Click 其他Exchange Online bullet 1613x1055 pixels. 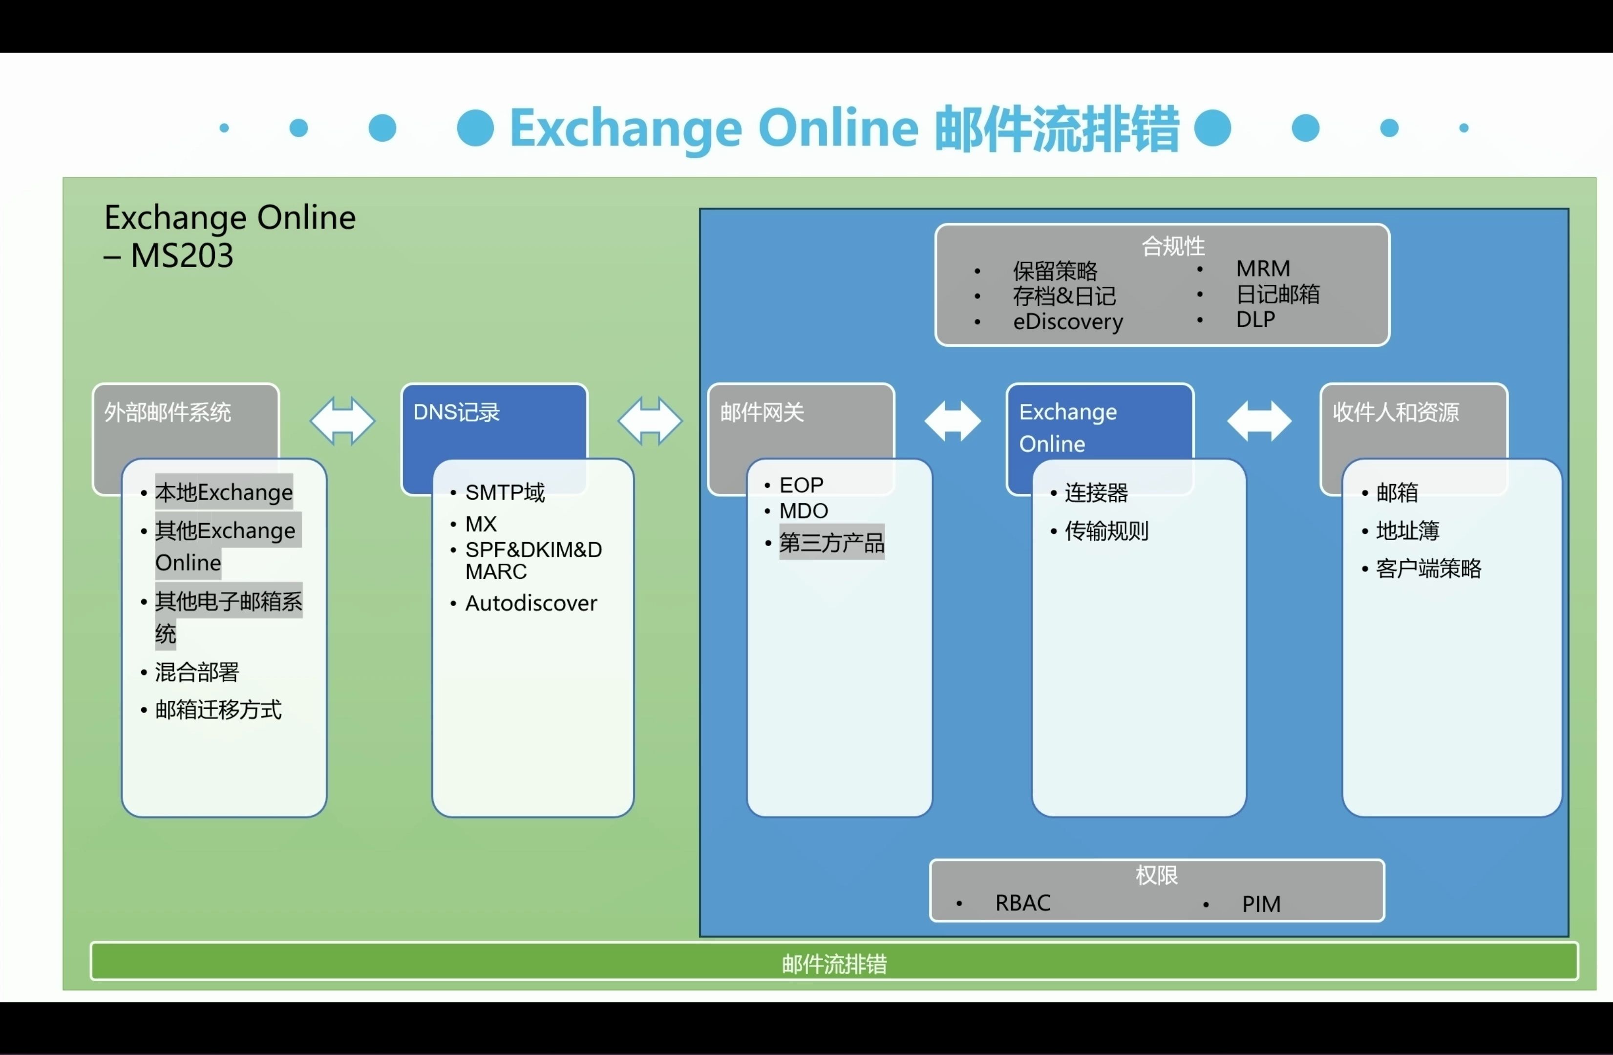pos(225,546)
